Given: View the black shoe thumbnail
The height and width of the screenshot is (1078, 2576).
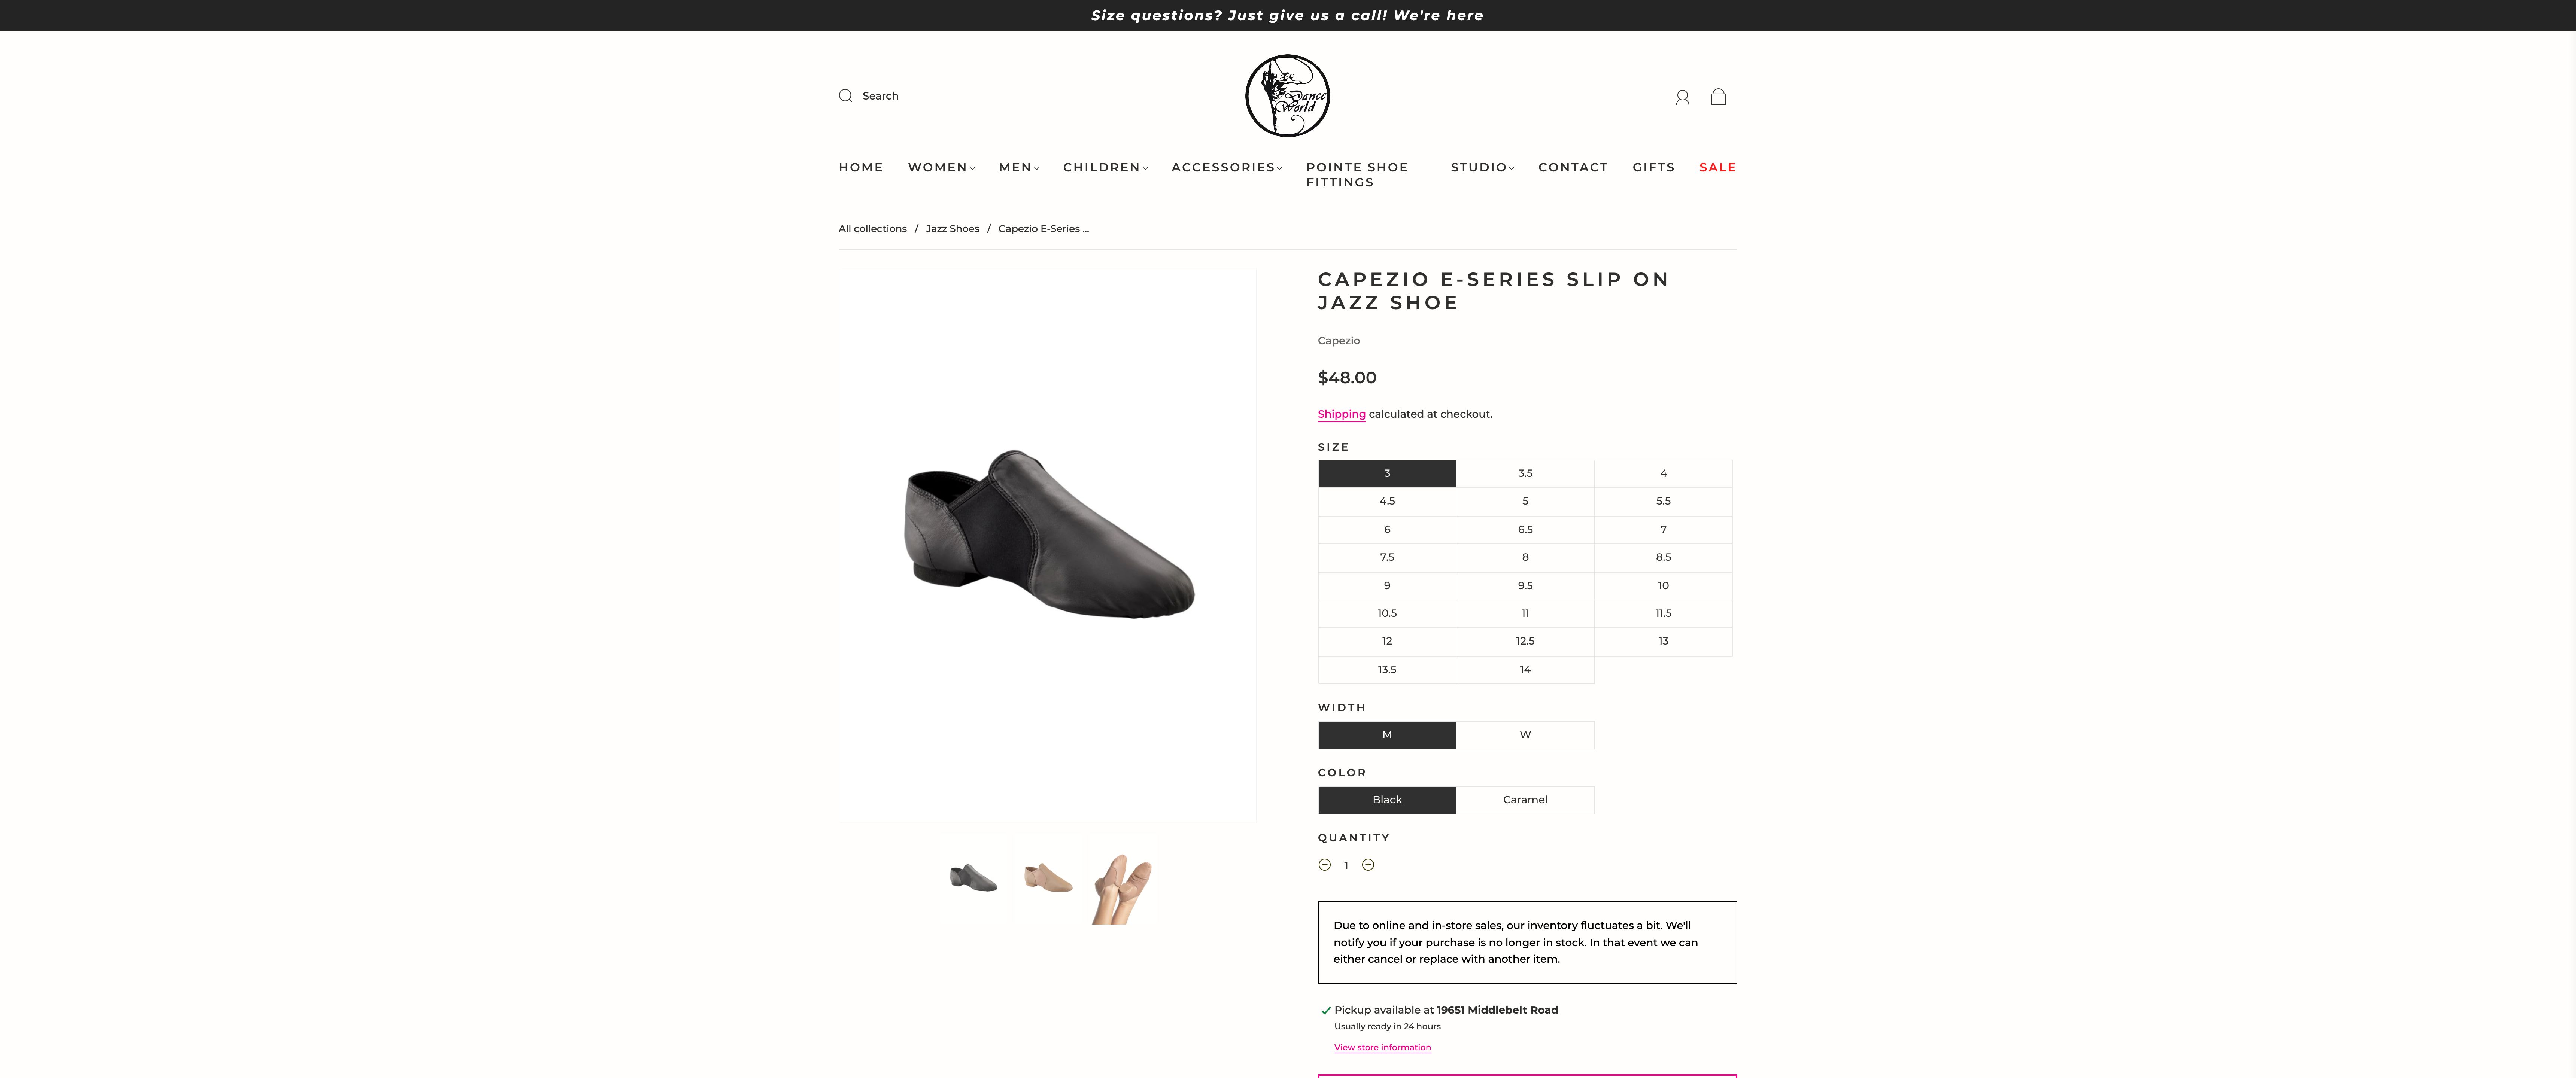Looking at the screenshot, I should [973, 879].
